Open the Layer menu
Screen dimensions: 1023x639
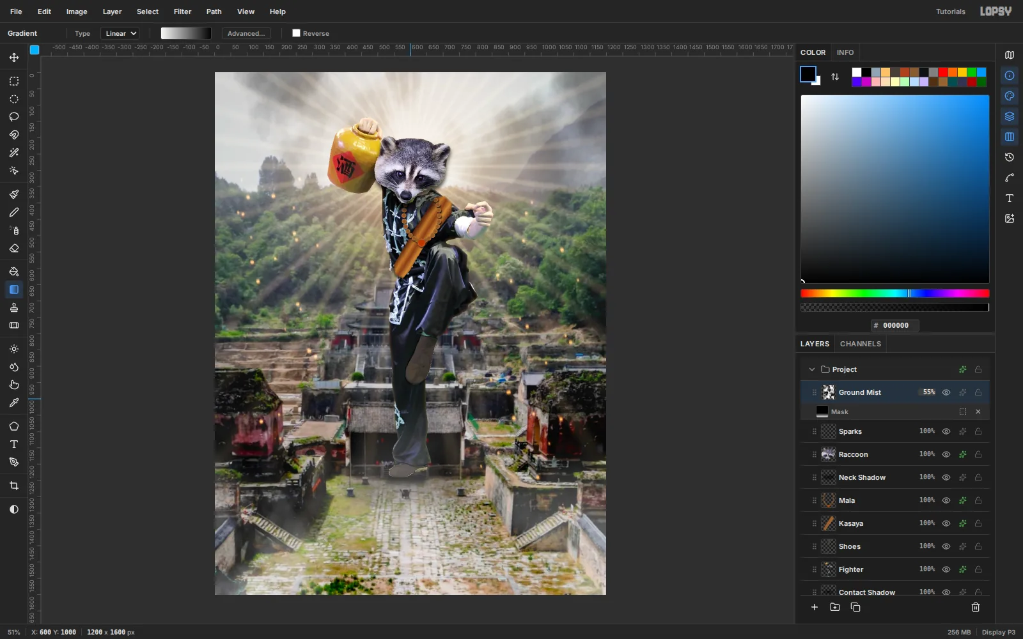pos(112,12)
